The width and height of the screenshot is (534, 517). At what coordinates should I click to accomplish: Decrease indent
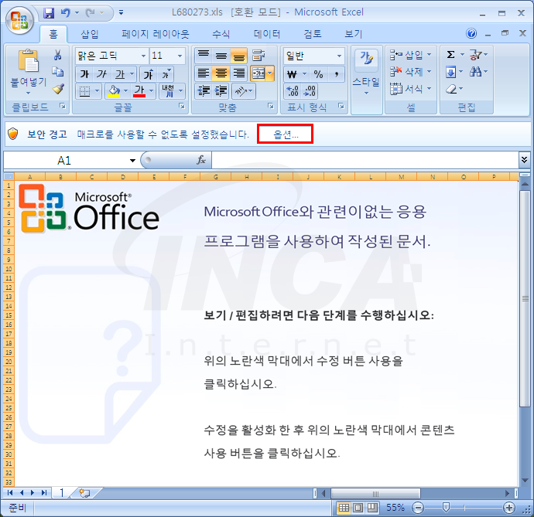[204, 91]
